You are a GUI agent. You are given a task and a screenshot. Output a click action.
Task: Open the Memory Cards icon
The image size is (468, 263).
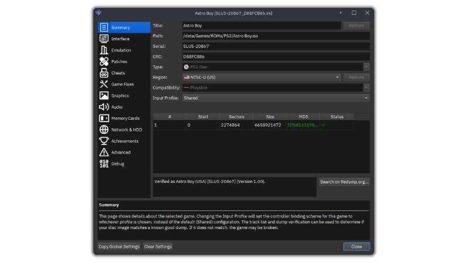click(104, 118)
